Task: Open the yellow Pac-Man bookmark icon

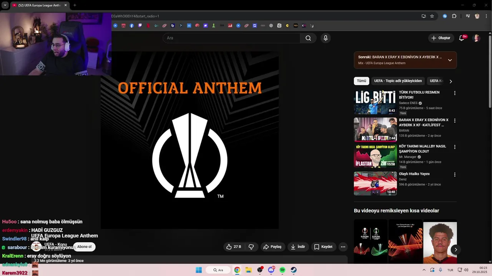Action: tap(287, 26)
